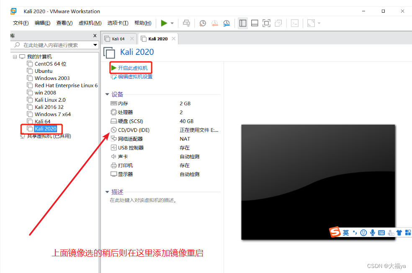Click the Sogou microphone voice input icon
Viewport: 412px width, 273px height.
point(372,232)
